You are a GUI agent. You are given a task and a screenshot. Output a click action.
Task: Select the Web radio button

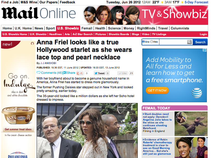pos(152,42)
